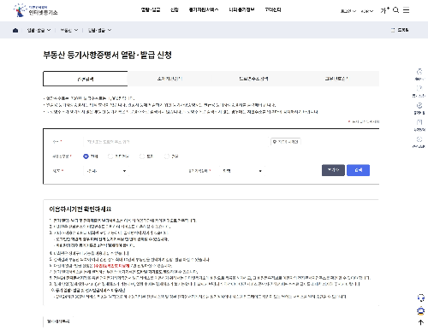Expand the middle breadcrumb dropdown 부동산
The width and height of the screenshot is (428, 330).
[x=68, y=30]
